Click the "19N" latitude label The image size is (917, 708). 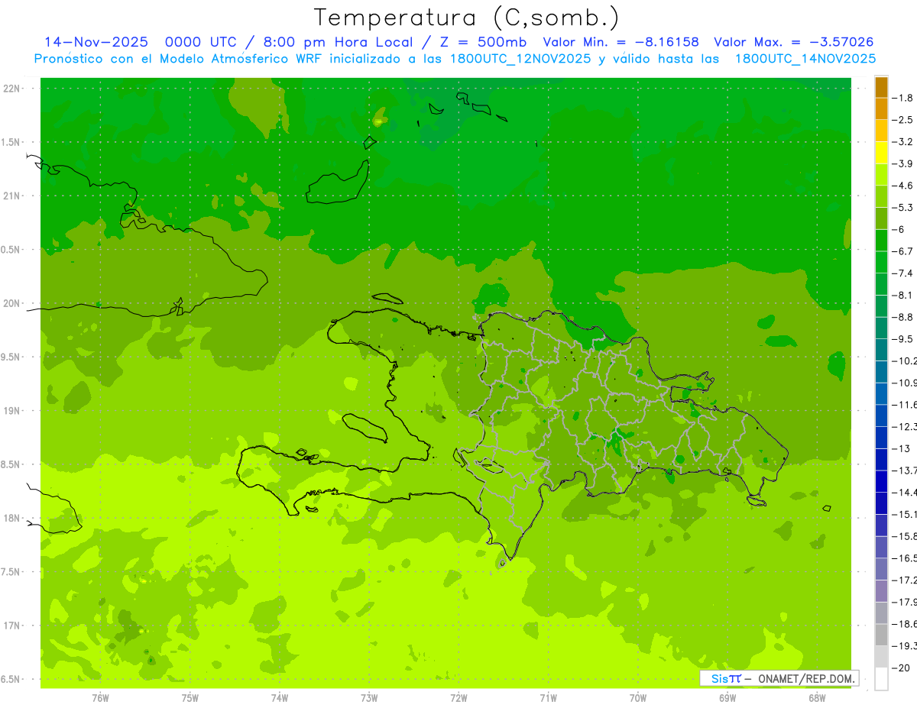(x=11, y=411)
